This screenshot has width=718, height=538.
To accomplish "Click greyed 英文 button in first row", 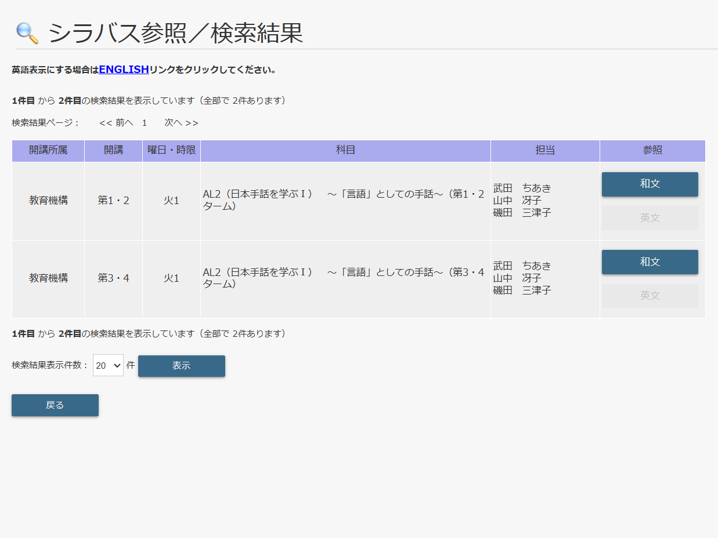I will (x=650, y=218).
